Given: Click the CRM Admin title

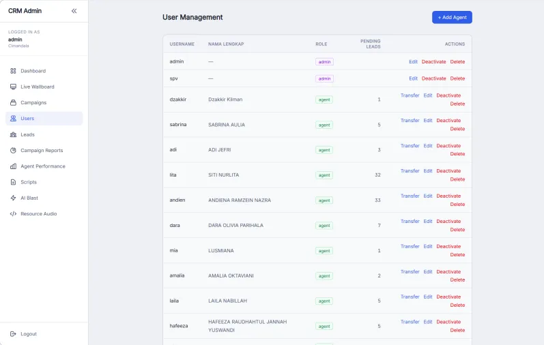Looking at the screenshot, I should point(25,11).
